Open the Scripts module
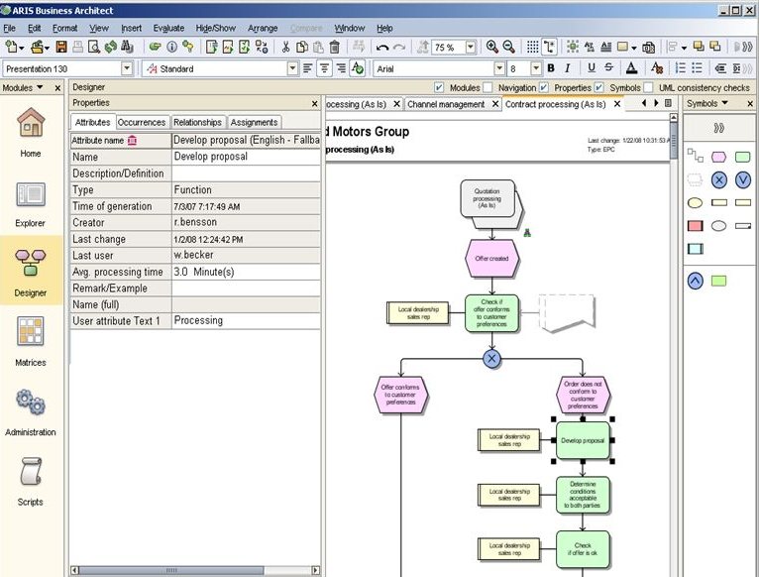The height and width of the screenshot is (577, 759). (x=31, y=482)
